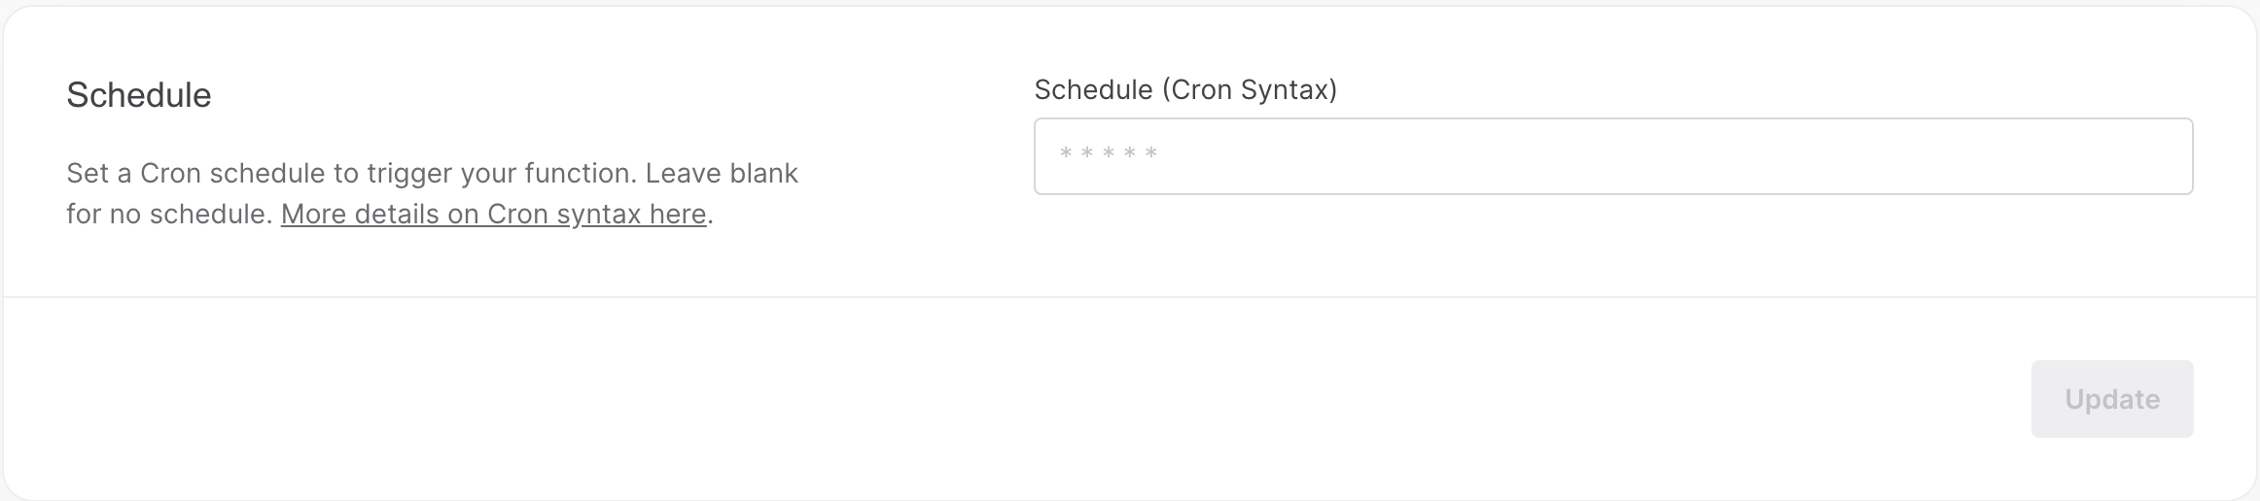Image resolution: width=2260 pixels, height=501 pixels.
Task: Focus the cron expression text box
Action: click(x=1612, y=156)
